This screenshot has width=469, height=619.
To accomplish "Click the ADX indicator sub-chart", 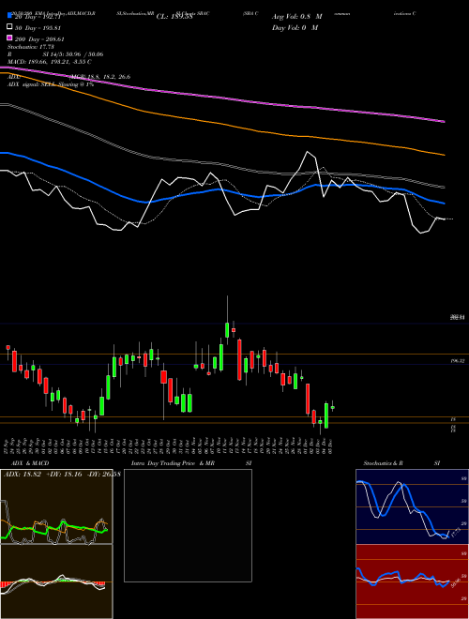I will coord(56,506).
